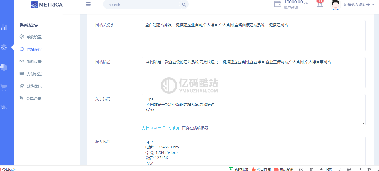Click the envelope icon beside 邮箱设置
Screen dimensions: 379x171
pos(22,61)
